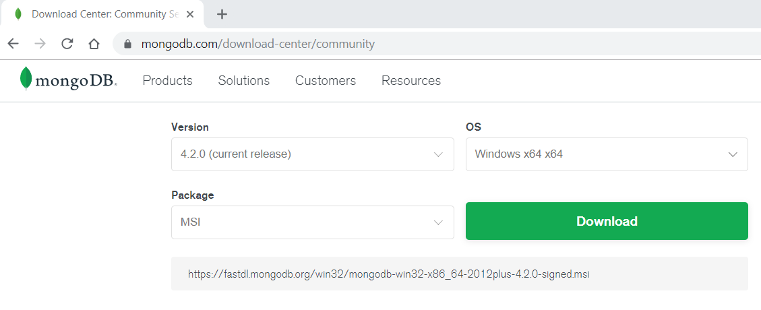
Task: Open the Package dropdown showing MSI
Action: point(312,222)
